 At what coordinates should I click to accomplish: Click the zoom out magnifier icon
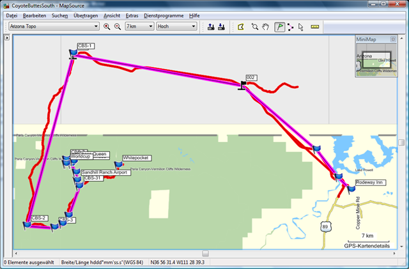(117, 27)
